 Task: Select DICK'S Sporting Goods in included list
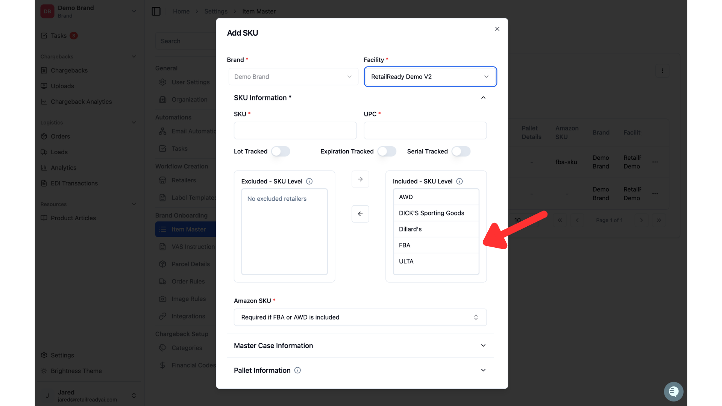[x=436, y=213]
